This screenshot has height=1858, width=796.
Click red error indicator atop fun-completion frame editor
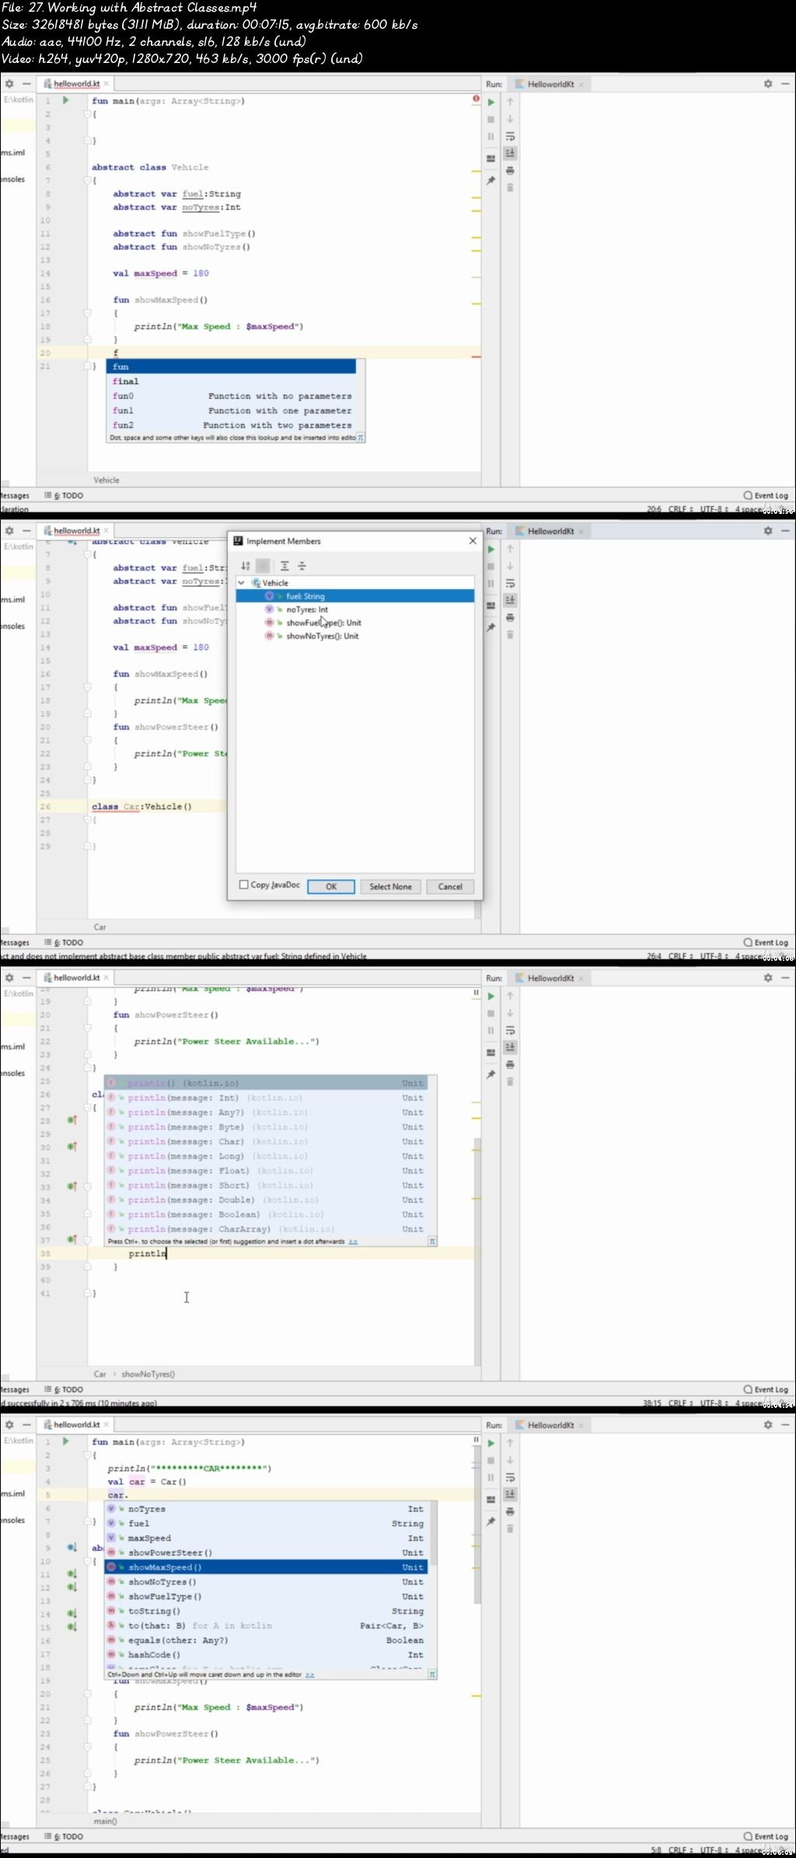click(476, 99)
